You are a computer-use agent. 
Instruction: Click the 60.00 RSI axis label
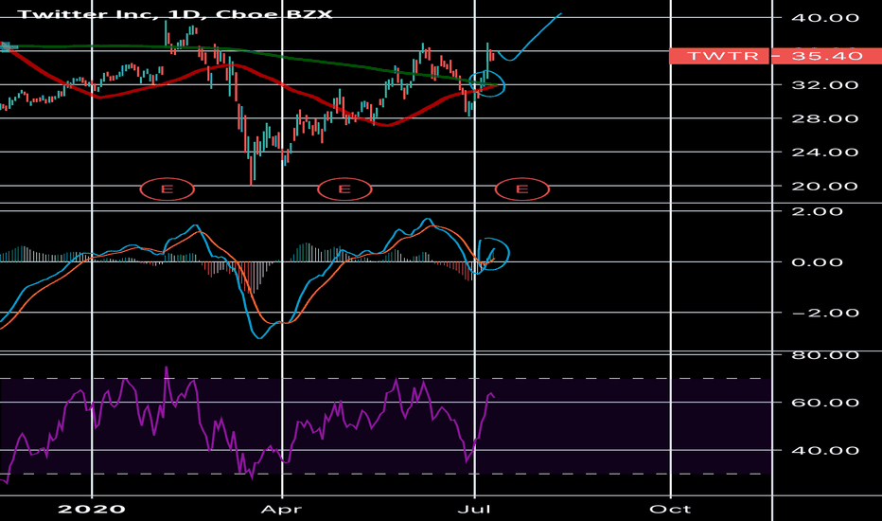click(825, 403)
